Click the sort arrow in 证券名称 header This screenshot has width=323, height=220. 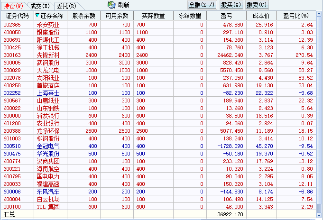[37, 16]
